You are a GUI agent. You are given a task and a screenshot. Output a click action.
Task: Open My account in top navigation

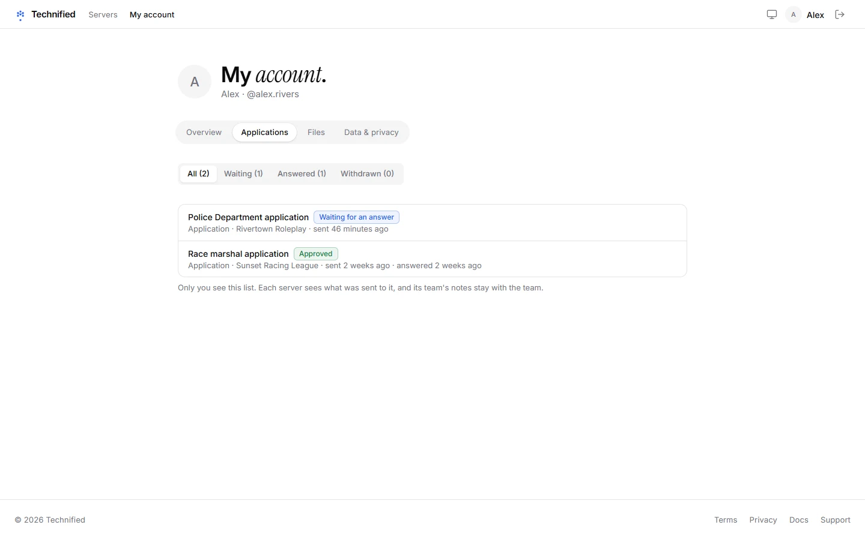tap(152, 14)
